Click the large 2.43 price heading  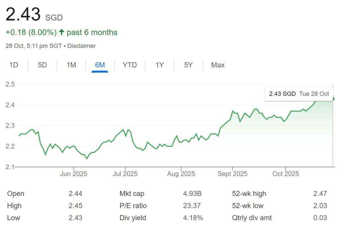(23, 14)
